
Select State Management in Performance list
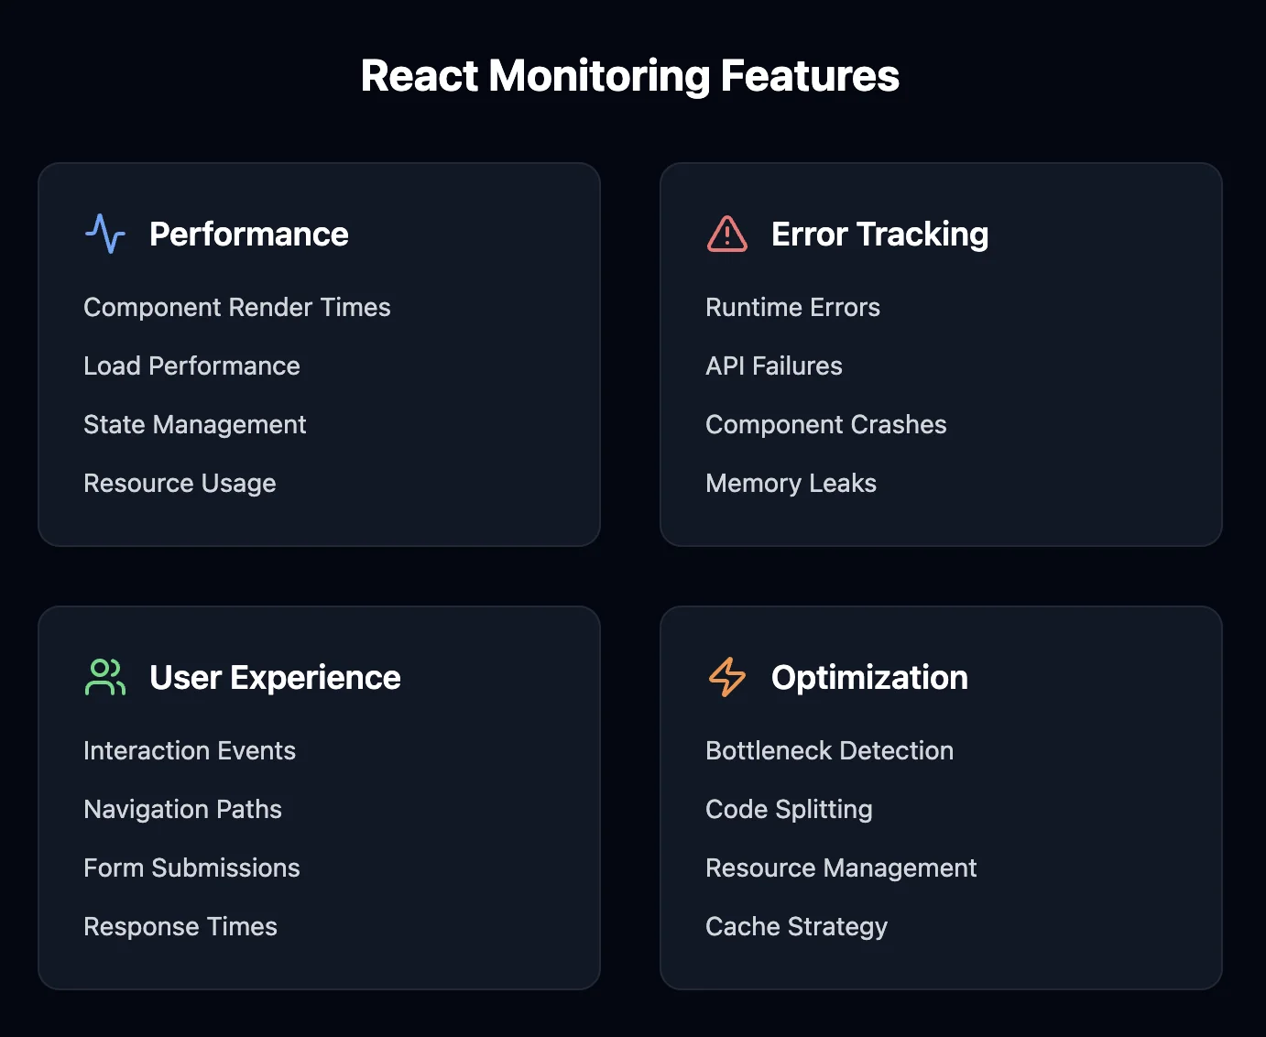pos(194,424)
